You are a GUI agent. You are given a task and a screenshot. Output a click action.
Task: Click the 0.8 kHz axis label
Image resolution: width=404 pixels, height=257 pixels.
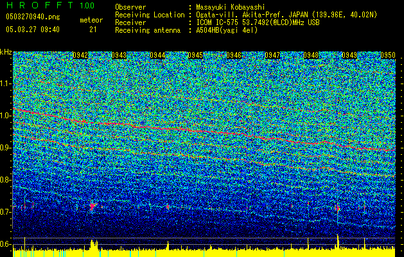[x=5, y=180]
